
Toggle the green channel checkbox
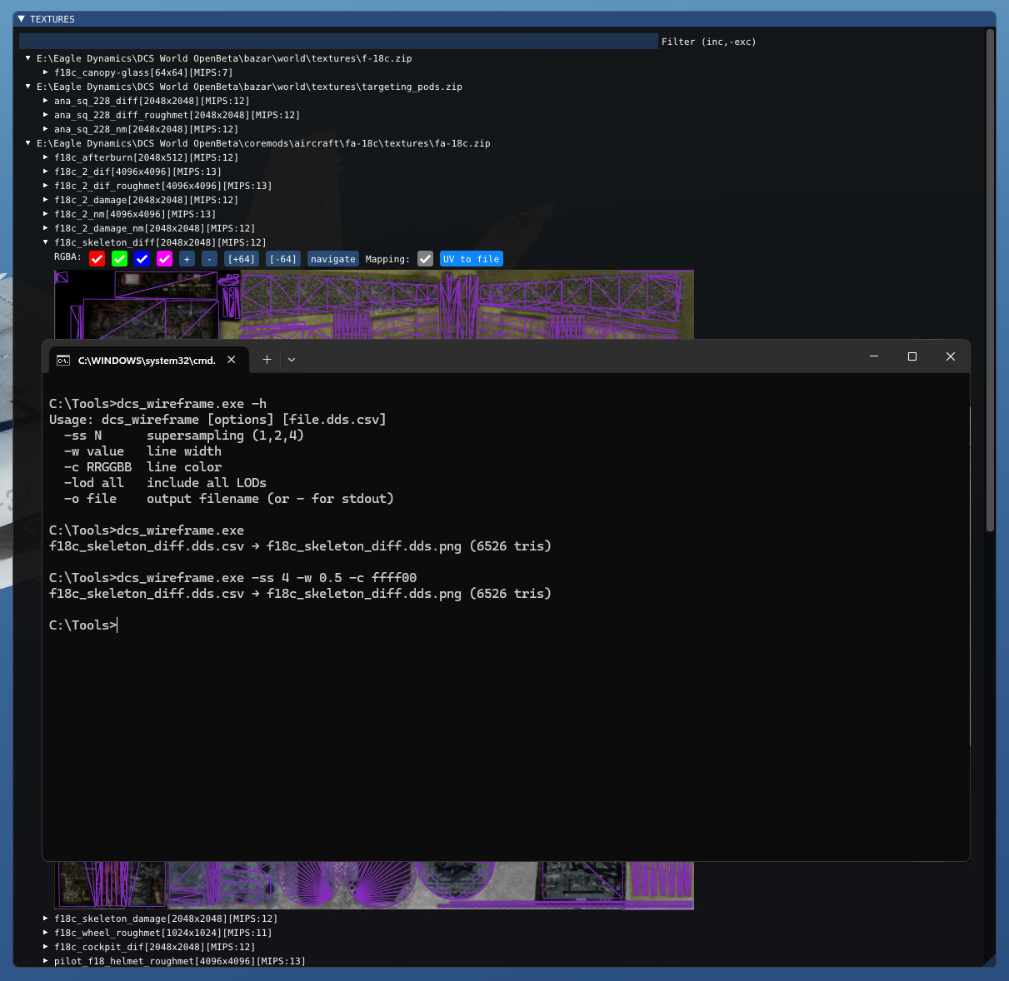coord(119,259)
